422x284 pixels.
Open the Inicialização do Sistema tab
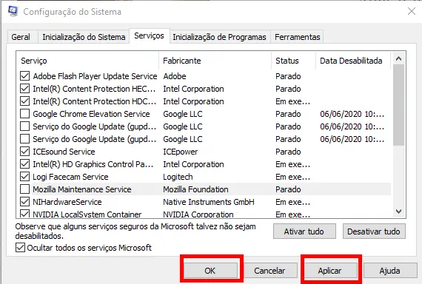pos(84,37)
